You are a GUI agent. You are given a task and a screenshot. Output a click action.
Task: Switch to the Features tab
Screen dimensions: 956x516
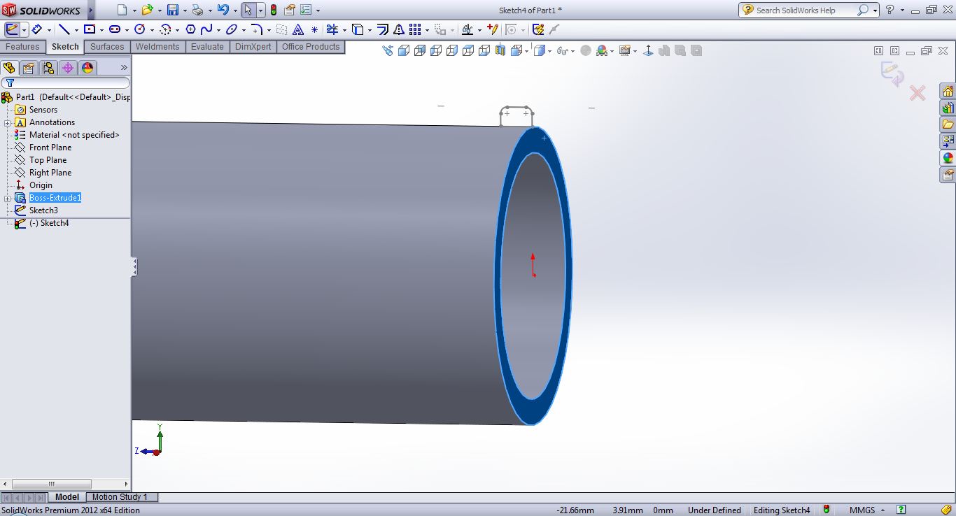point(22,47)
